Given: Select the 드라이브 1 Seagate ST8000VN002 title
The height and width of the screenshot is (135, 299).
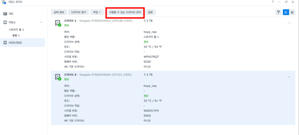Looking at the screenshot, I should 98,21.
